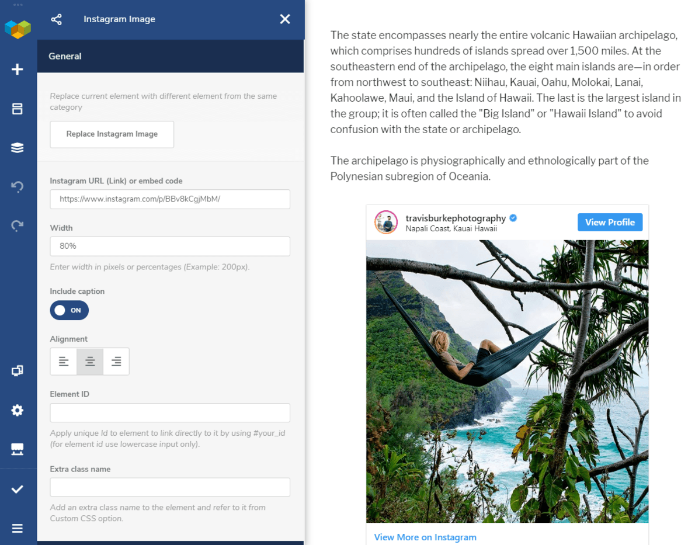Screen dimensions: 695x545
Task: Open View More on Instagram link
Action: 425,537
